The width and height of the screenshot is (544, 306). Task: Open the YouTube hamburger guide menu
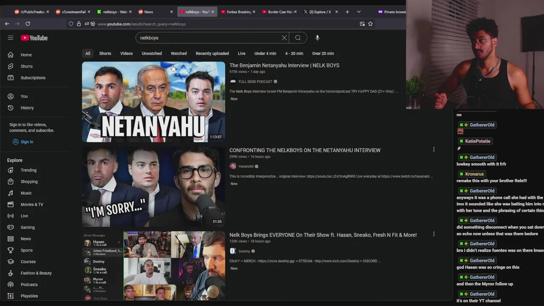coord(11,38)
